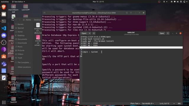Open the blue screenshot app in the dock
Image resolution: width=189 pixels, height=106 pixels.
tap(4, 71)
